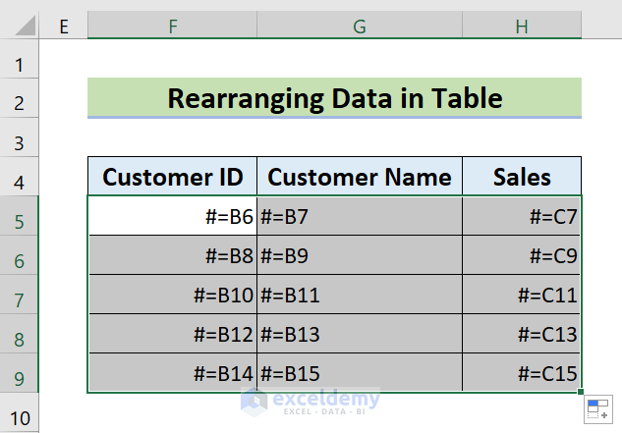Click the Customer Name header cell

coord(360,177)
